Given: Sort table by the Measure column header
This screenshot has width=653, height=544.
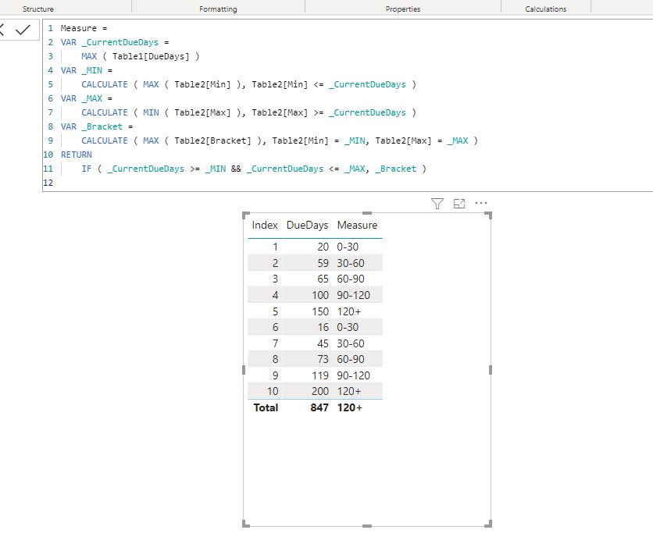Looking at the screenshot, I should pos(357,226).
